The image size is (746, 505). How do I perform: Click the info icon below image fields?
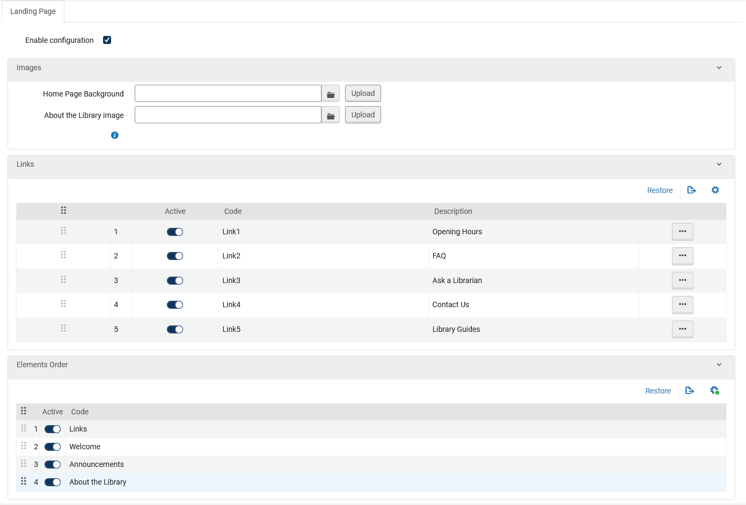(114, 135)
